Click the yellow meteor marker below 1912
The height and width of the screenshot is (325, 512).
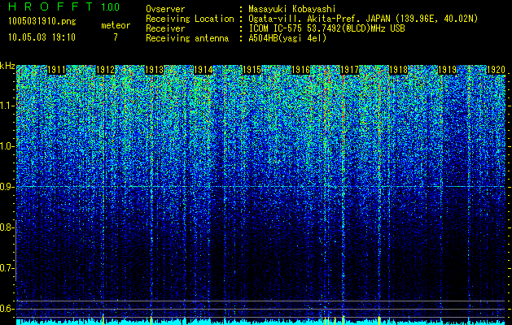103,320
